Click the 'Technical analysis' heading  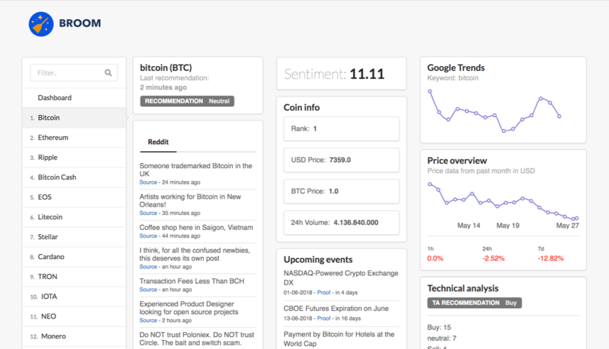click(463, 288)
